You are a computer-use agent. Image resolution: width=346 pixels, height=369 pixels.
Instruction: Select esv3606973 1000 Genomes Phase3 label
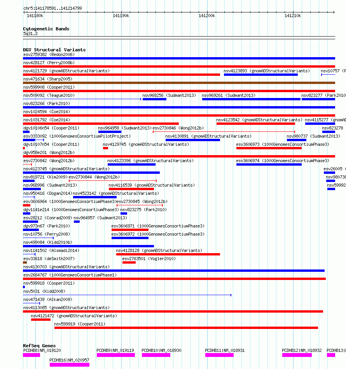283,144
